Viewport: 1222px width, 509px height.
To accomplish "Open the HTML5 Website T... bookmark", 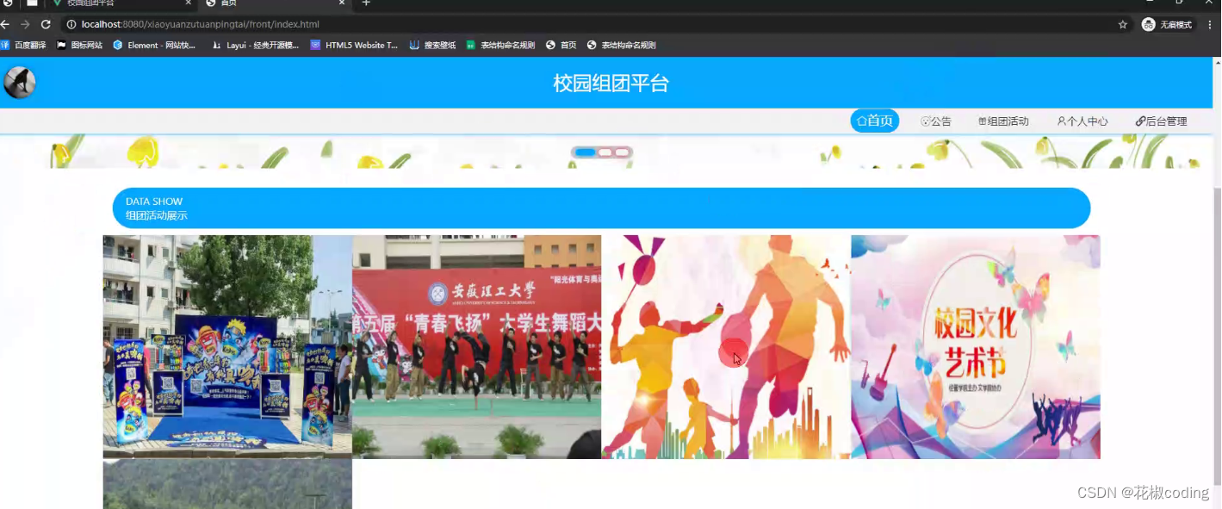I will pyautogui.click(x=354, y=45).
